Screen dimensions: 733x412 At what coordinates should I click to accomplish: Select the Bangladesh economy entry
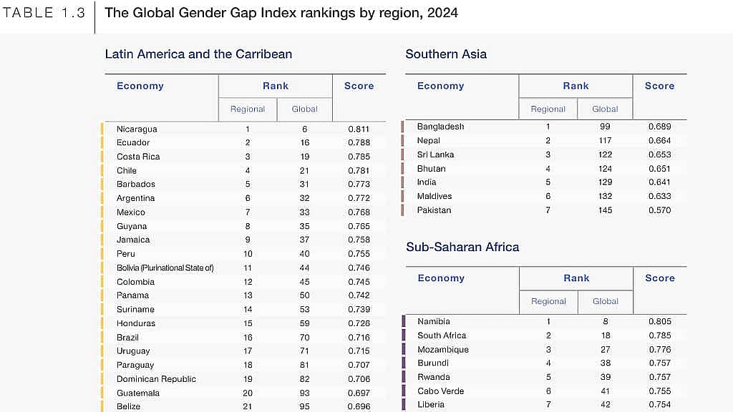pyautogui.click(x=440, y=127)
